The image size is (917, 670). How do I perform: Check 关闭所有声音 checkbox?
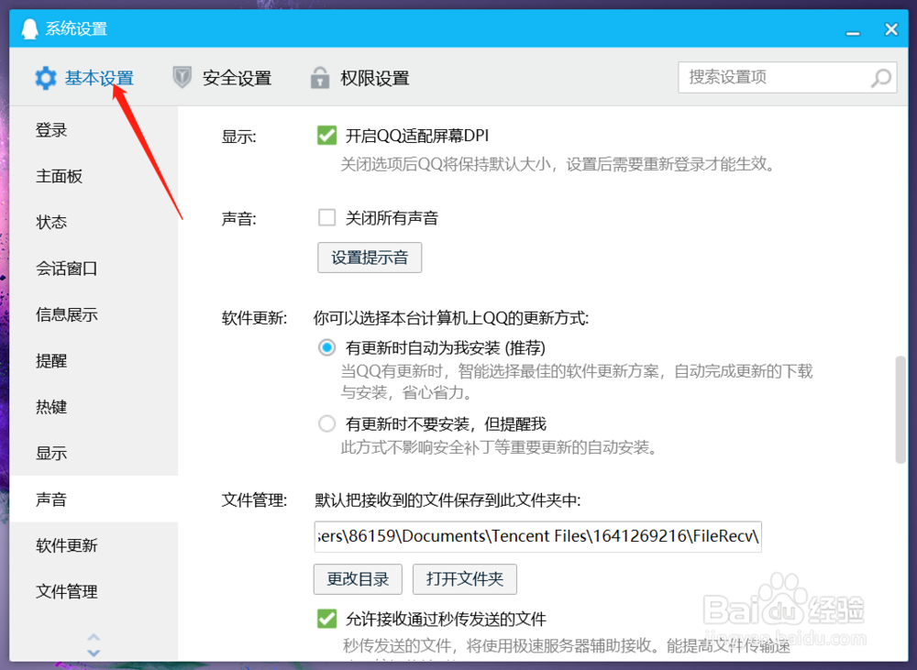tap(327, 217)
